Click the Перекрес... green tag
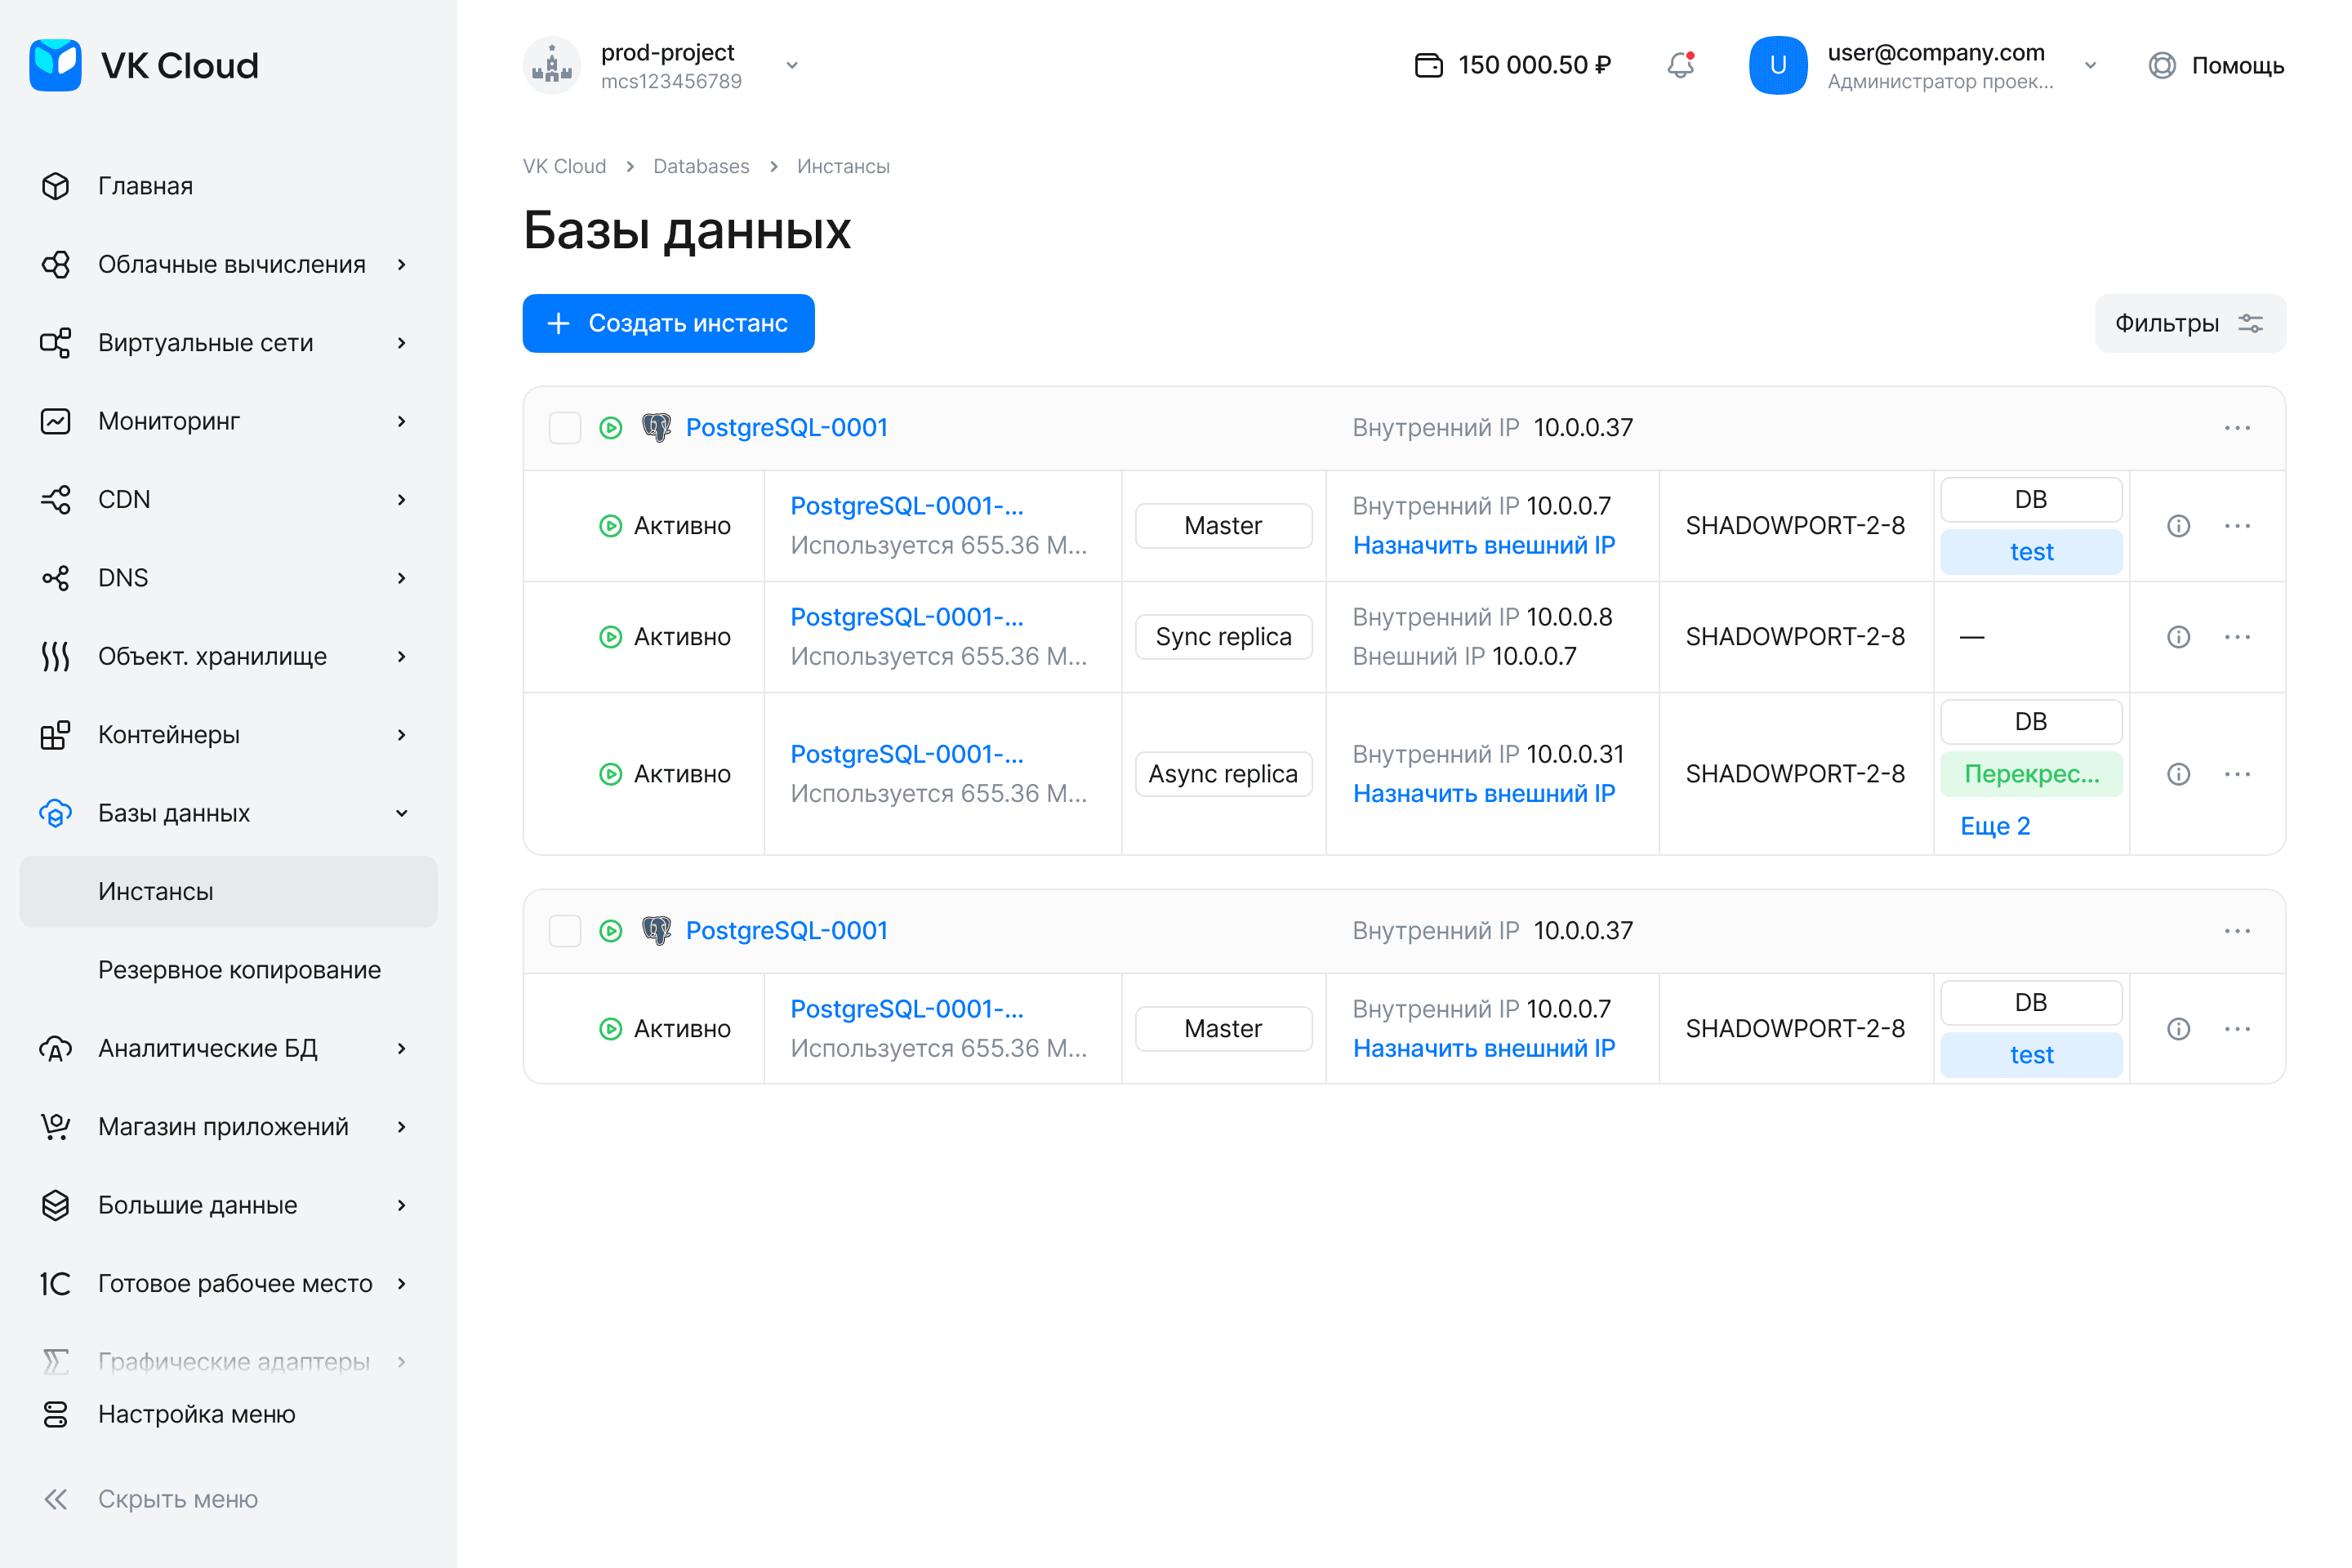Image resolution: width=2352 pixels, height=1568 pixels. (x=2031, y=774)
